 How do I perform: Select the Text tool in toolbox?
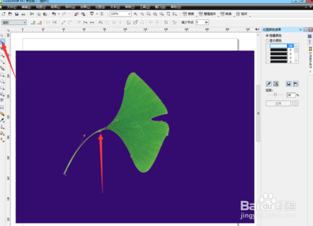tap(2, 100)
